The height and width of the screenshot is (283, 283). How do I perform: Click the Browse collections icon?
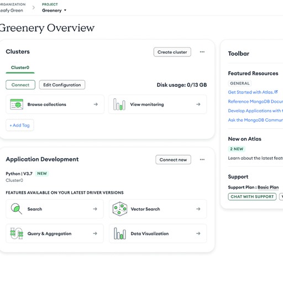coord(17,104)
